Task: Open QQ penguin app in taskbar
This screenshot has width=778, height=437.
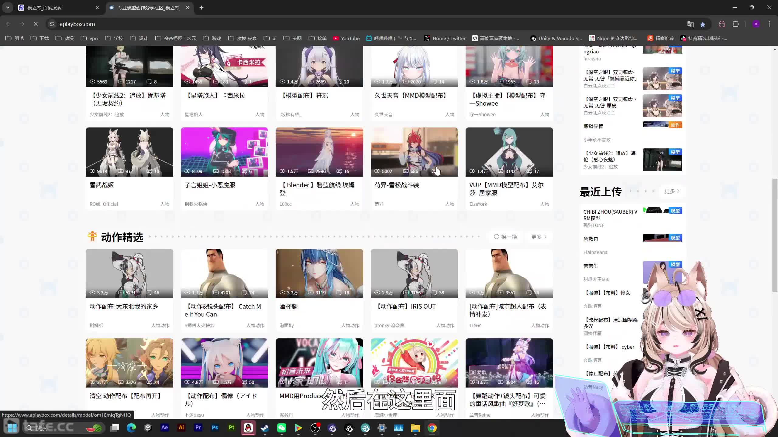Action: click(248, 428)
